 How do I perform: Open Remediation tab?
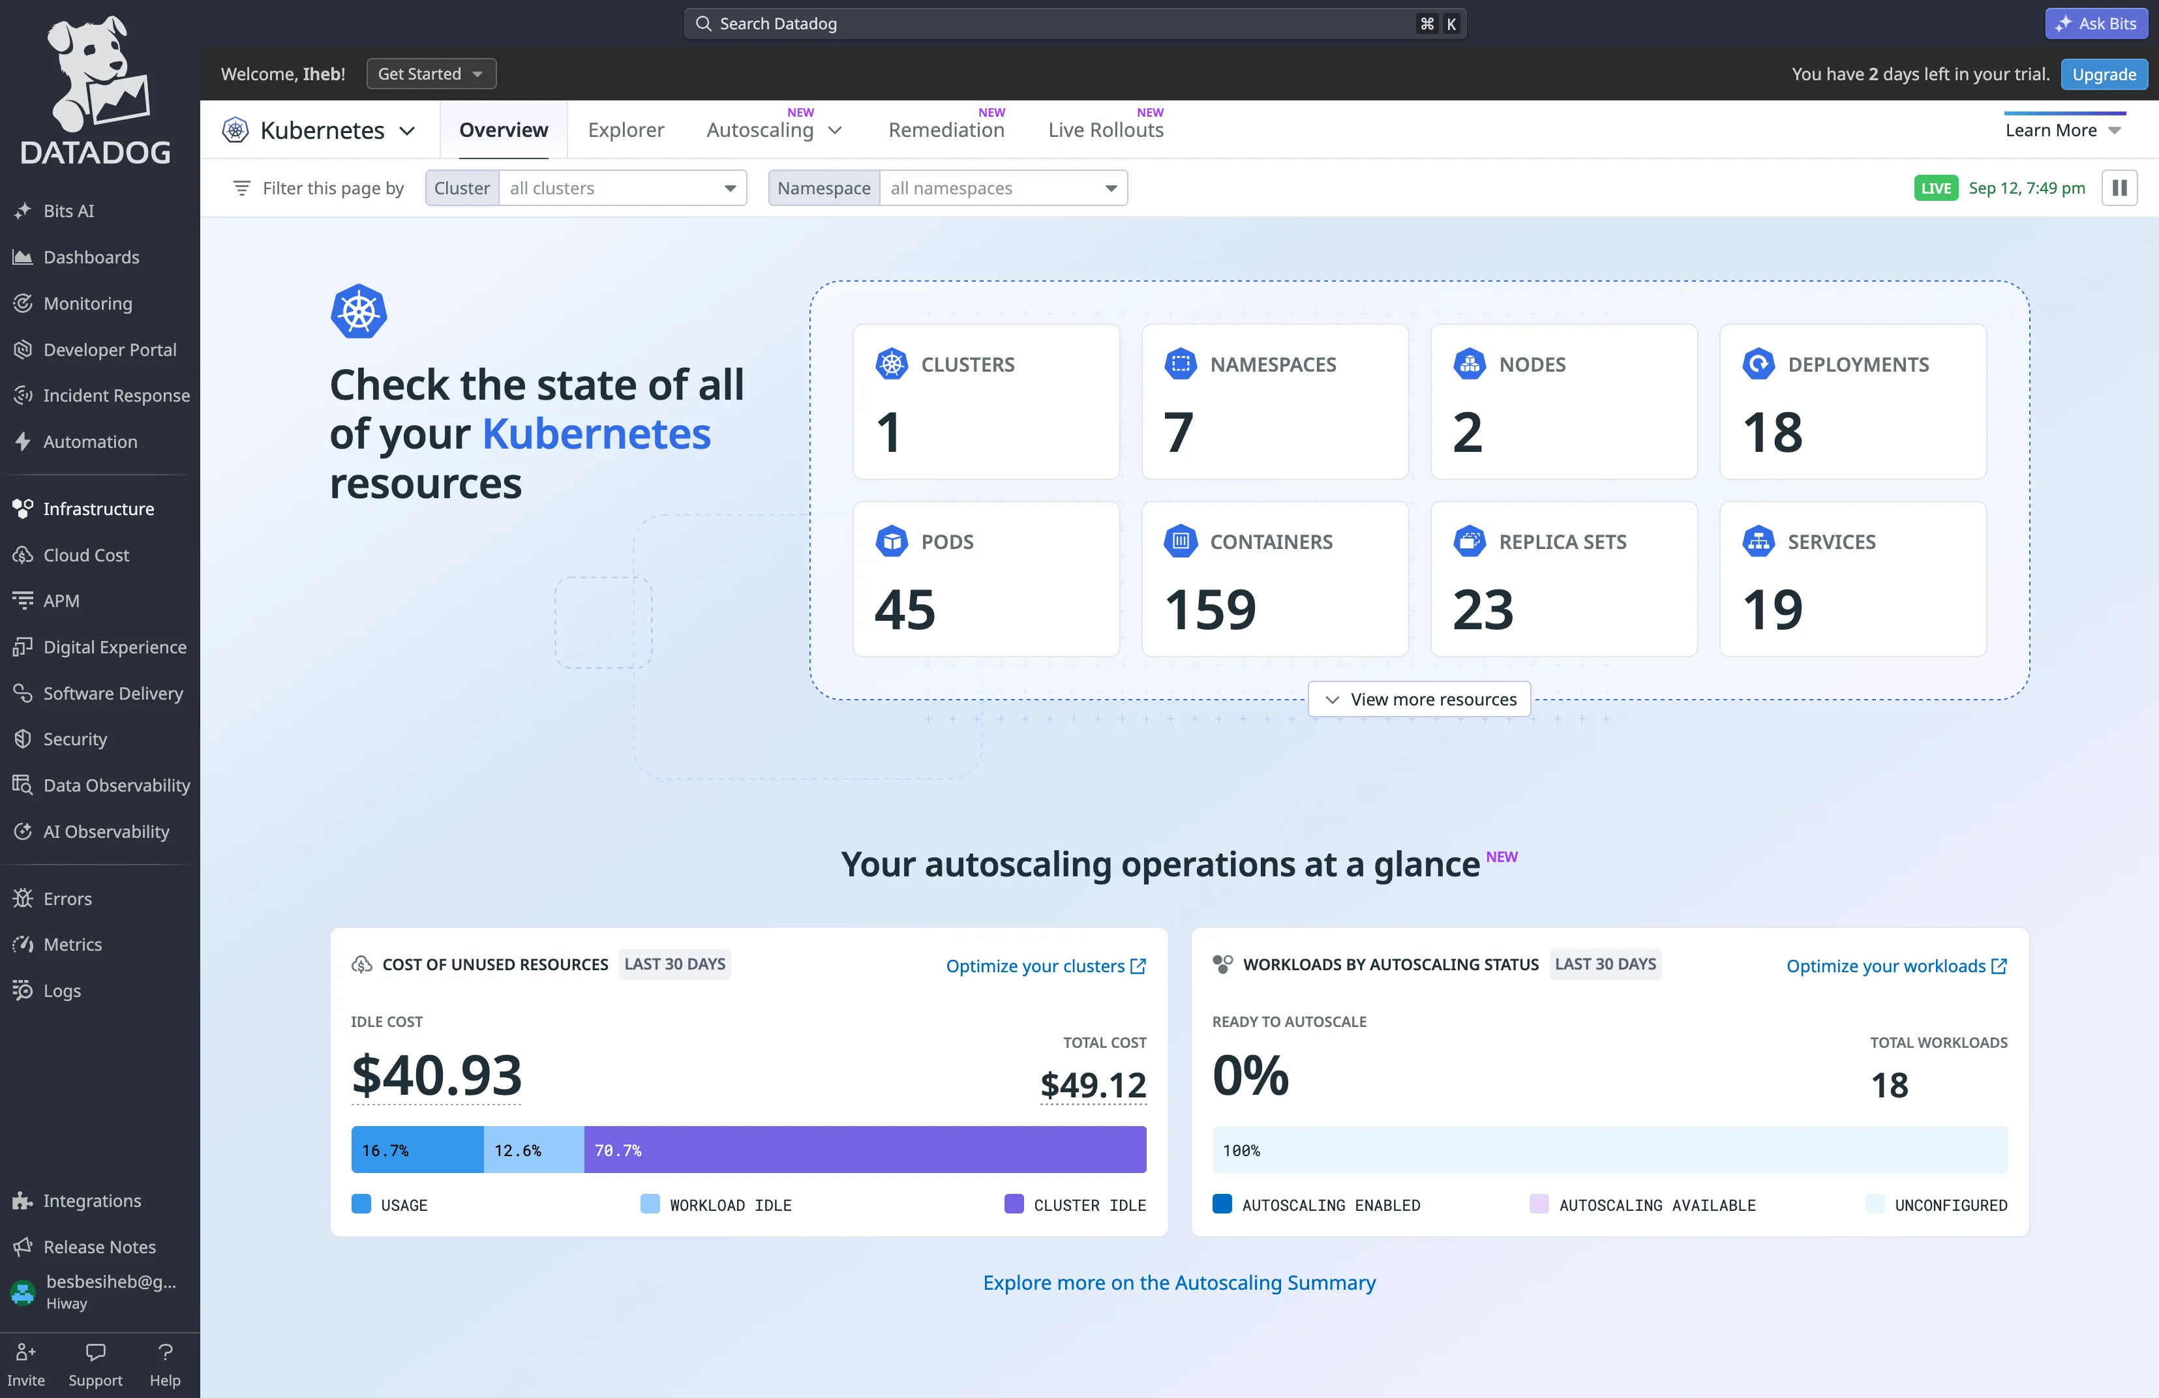tap(946, 130)
